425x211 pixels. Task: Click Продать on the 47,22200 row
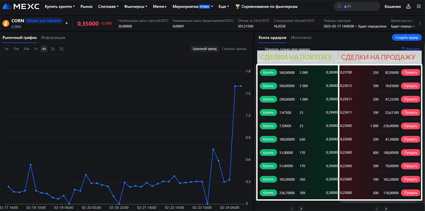coord(410,99)
